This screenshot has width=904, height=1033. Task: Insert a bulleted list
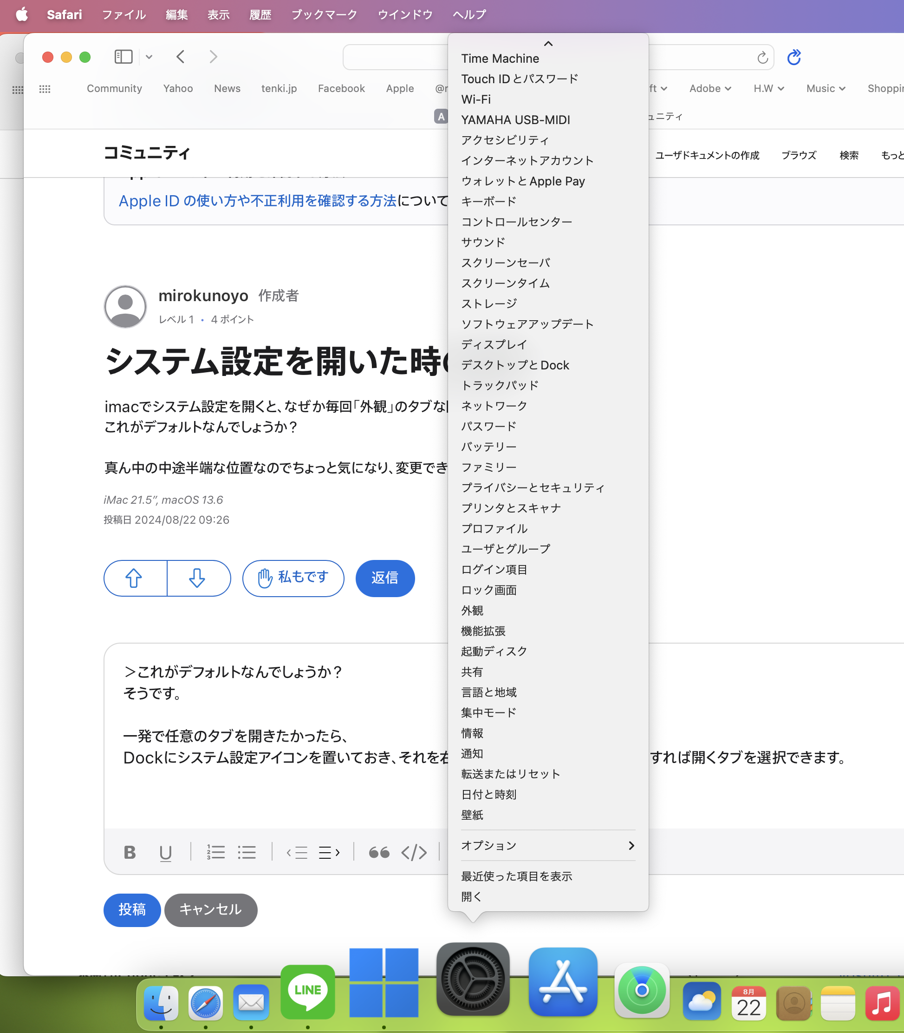(247, 853)
